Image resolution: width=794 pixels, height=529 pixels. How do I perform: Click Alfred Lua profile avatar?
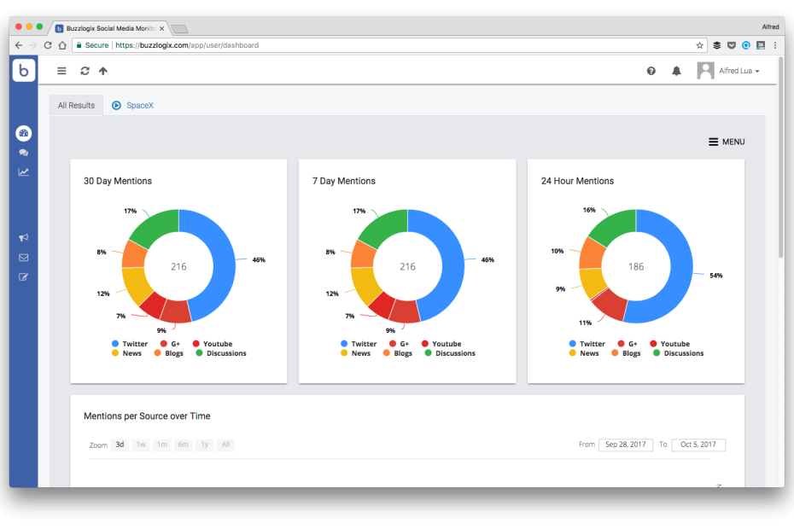click(705, 70)
